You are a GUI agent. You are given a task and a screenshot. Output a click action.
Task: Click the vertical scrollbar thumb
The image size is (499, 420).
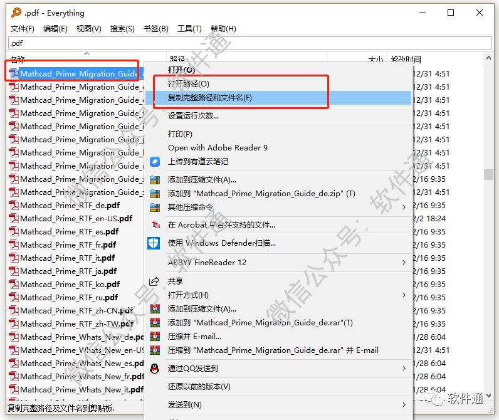coord(488,174)
